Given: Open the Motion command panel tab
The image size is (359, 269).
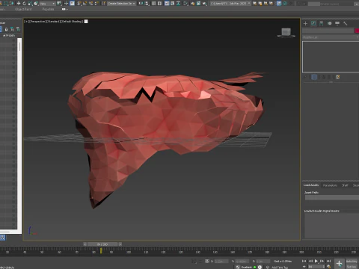Looking at the screenshot, I should pos(329,23).
